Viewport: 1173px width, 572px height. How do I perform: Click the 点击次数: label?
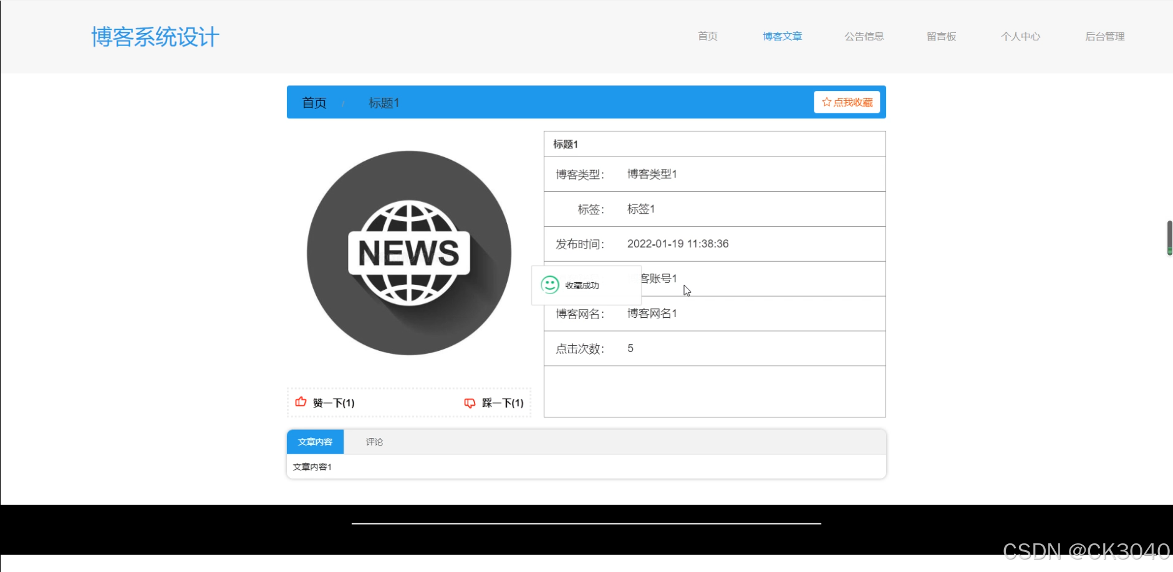point(580,349)
